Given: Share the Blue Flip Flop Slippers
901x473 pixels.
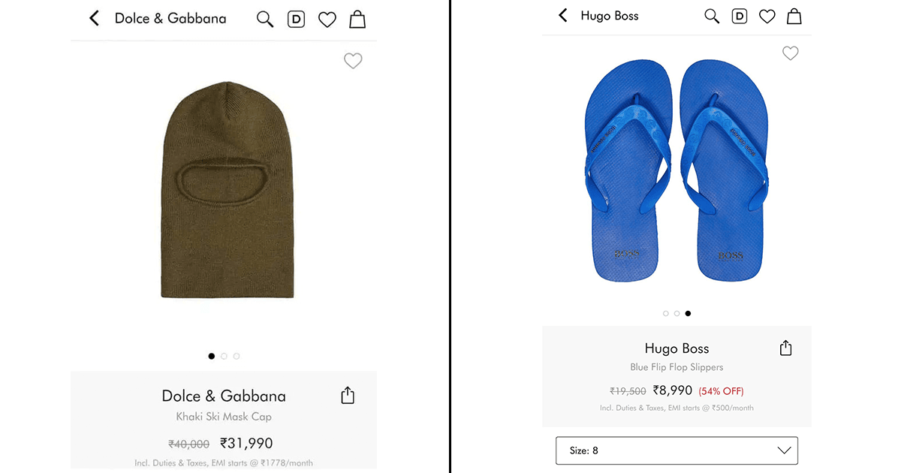Looking at the screenshot, I should 785,348.
